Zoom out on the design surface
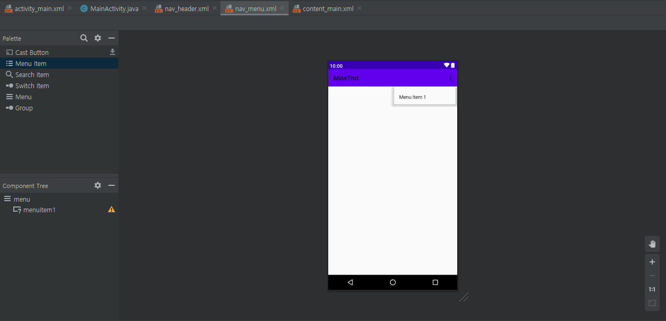This screenshot has width=666, height=321. point(652,276)
